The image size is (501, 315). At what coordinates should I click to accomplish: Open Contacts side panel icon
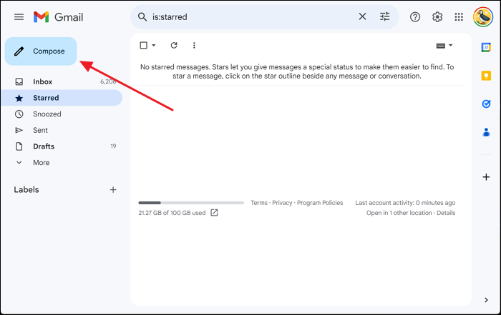coord(486,132)
